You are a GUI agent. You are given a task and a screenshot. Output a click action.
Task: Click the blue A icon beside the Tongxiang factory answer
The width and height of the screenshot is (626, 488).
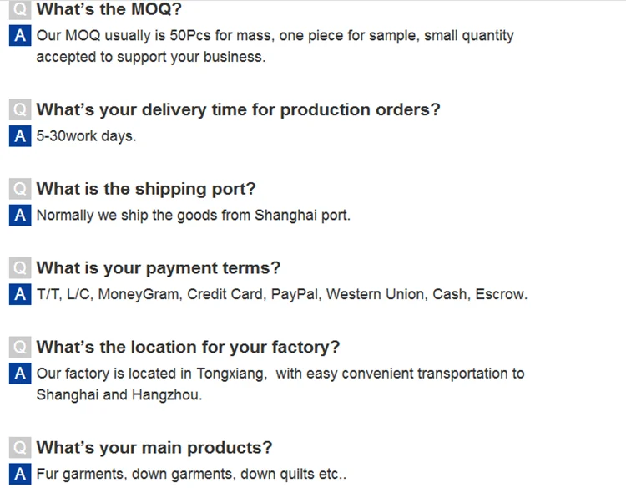(x=20, y=374)
